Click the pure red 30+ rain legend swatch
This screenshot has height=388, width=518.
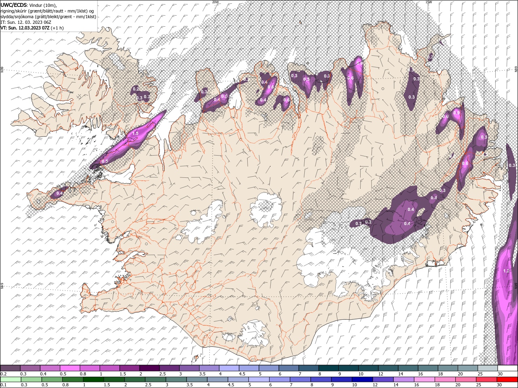click(507, 380)
